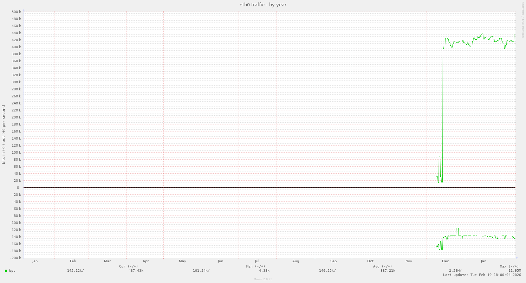This screenshot has height=283, width=526.
Task: Click the December traffic spike on the graph
Action: (x=443, y=105)
